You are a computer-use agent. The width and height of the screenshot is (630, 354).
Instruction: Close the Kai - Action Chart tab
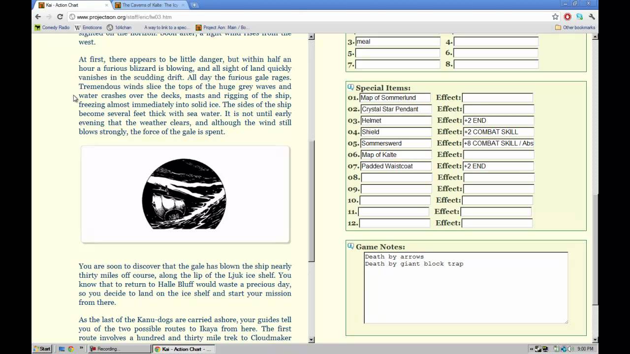(x=106, y=5)
